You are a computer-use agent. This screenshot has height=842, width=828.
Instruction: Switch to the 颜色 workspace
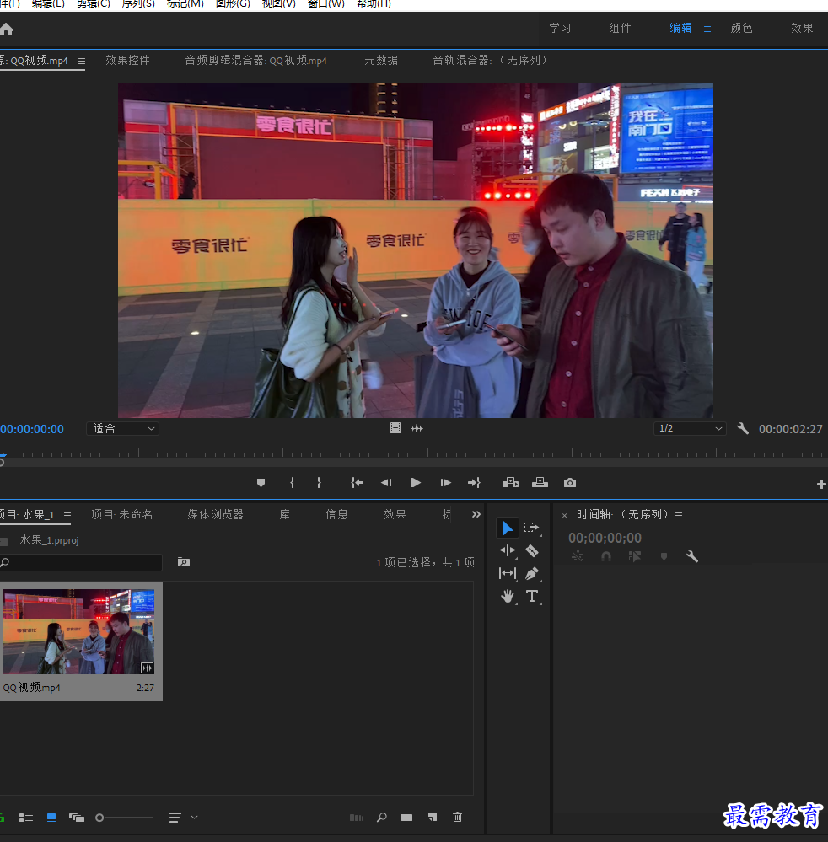coord(741,28)
